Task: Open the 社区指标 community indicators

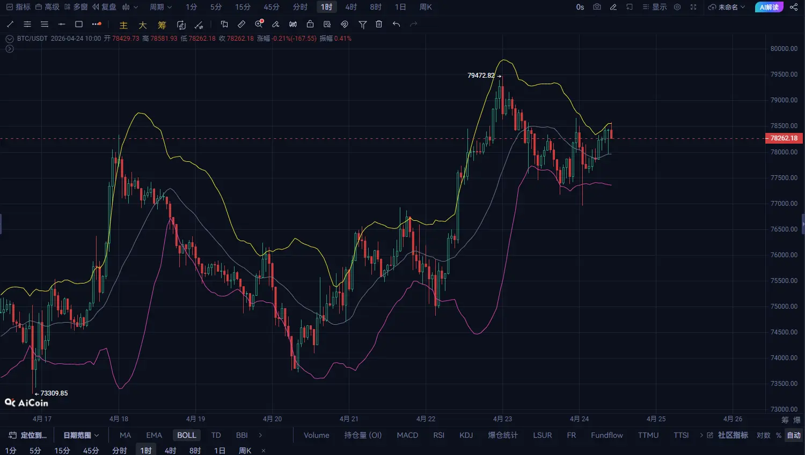Action: (733, 435)
